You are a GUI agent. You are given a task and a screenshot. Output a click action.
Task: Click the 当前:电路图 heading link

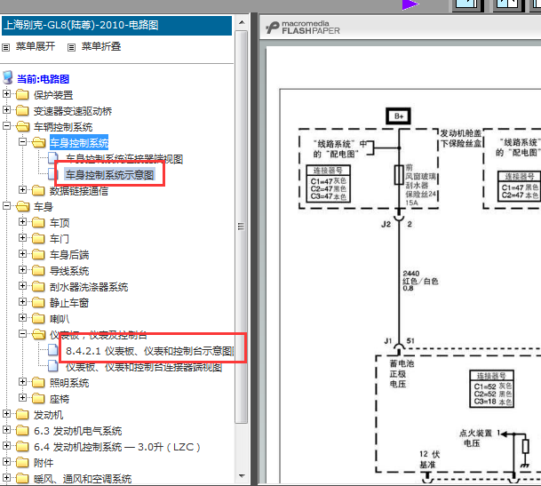(x=44, y=79)
